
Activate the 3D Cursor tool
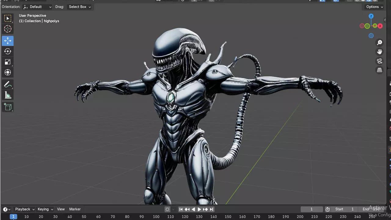[8, 29]
